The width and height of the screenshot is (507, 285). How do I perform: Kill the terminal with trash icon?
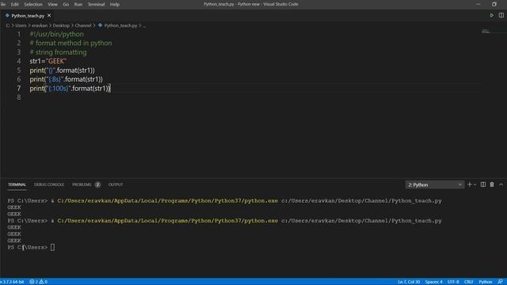(492, 184)
